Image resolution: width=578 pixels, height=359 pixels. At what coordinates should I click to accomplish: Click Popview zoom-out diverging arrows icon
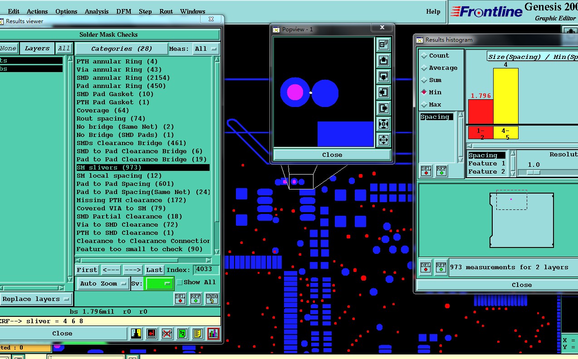coord(383,140)
